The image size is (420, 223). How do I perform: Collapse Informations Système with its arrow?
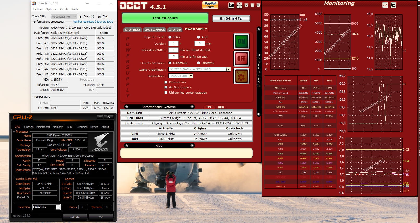click(x=192, y=107)
